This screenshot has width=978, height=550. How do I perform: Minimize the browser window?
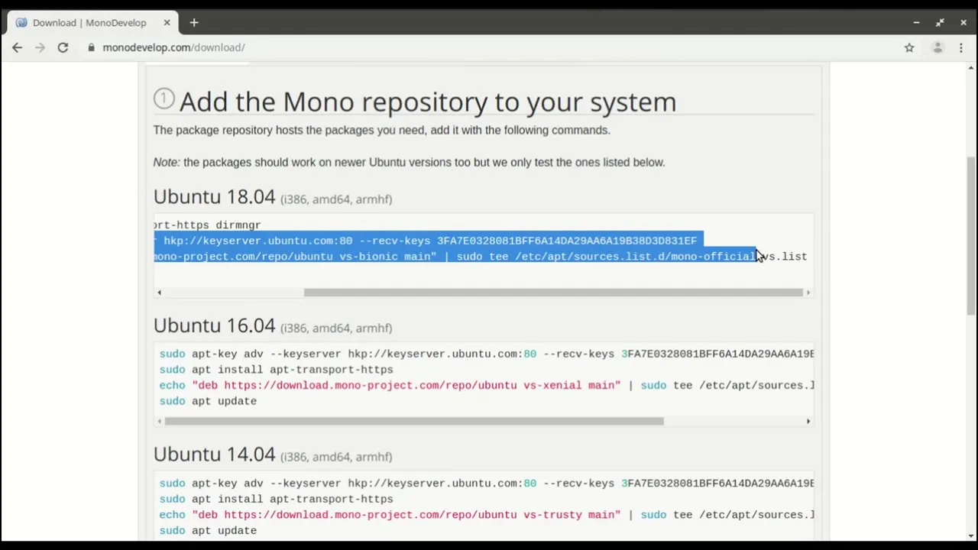tap(916, 23)
